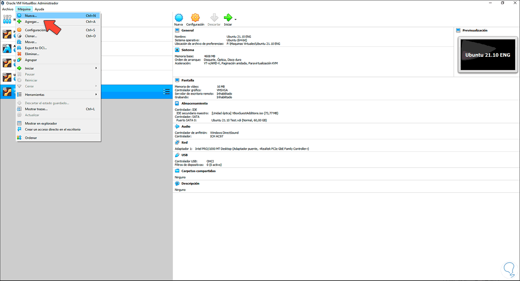520x281 pixels.
Task: Expand the Iniciar submenu in Máquina menu
Action: click(58, 68)
